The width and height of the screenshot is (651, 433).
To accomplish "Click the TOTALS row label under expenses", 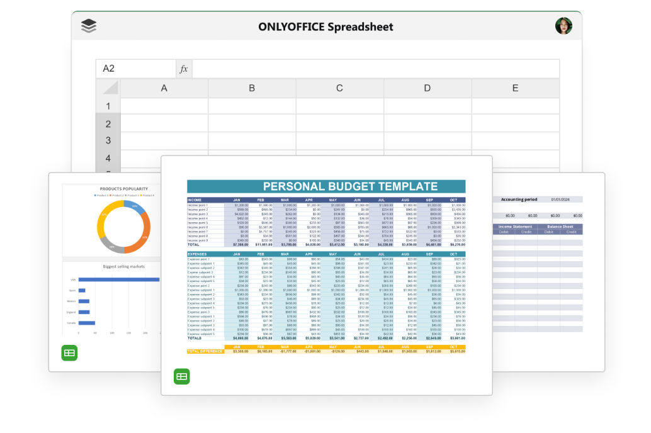I will [x=195, y=339].
